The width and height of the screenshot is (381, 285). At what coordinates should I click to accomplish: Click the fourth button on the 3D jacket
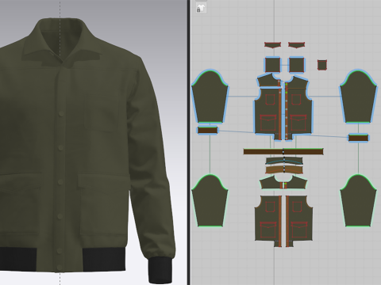60,216
